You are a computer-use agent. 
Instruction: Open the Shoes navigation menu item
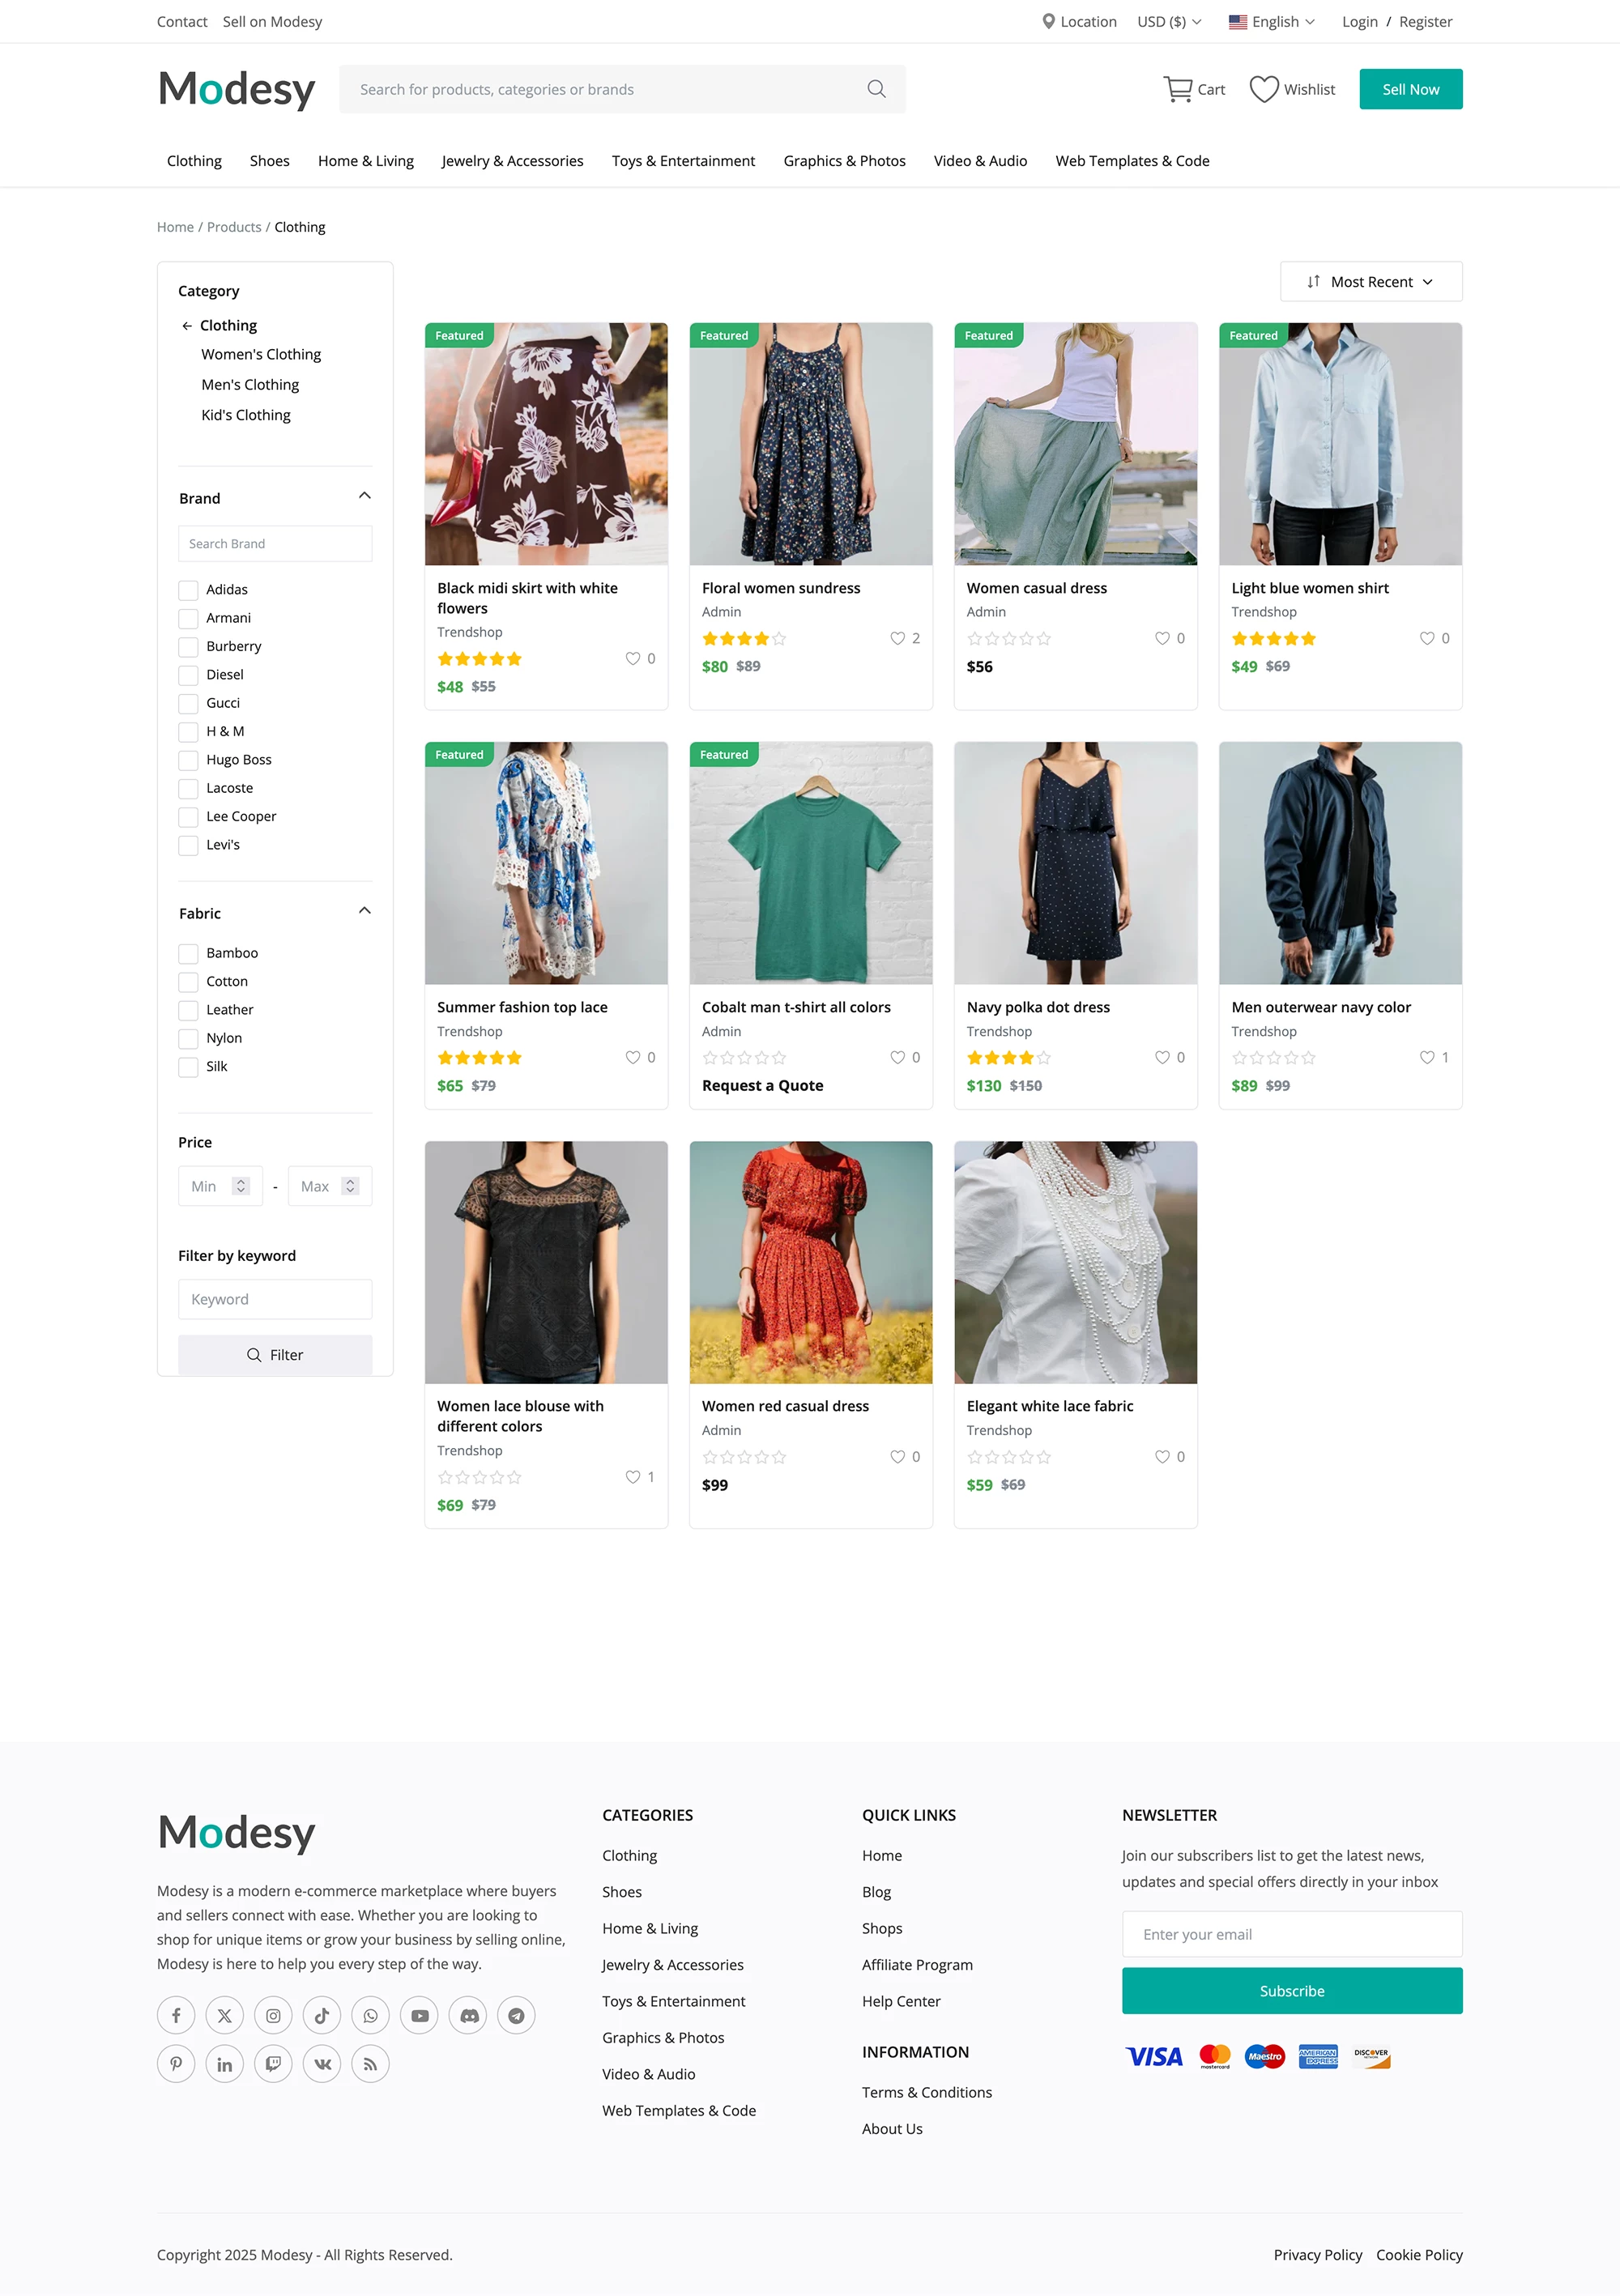point(270,161)
